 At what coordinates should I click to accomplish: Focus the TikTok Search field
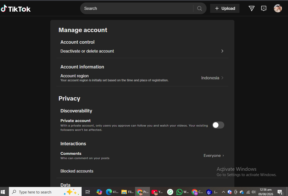coord(137,8)
